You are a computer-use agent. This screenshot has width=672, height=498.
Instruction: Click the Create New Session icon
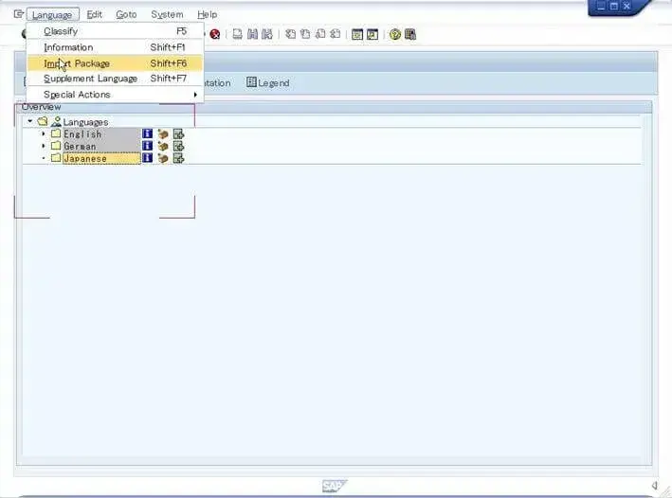click(357, 34)
